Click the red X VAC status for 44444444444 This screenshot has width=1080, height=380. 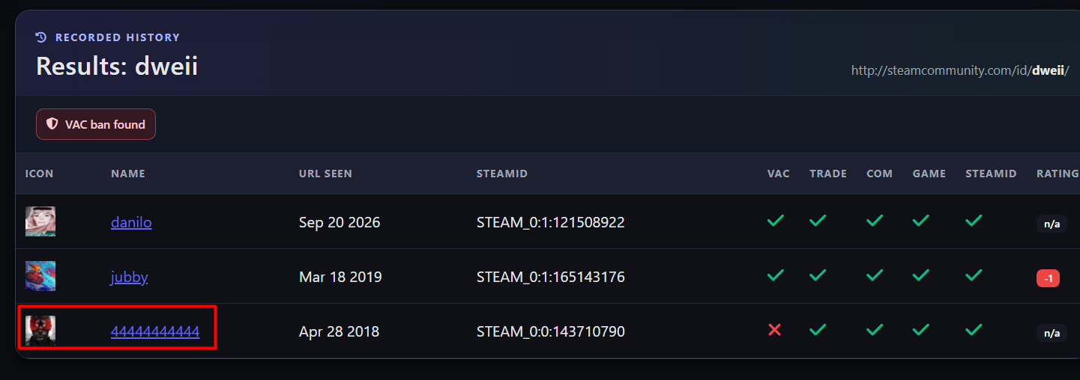point(775,330)
